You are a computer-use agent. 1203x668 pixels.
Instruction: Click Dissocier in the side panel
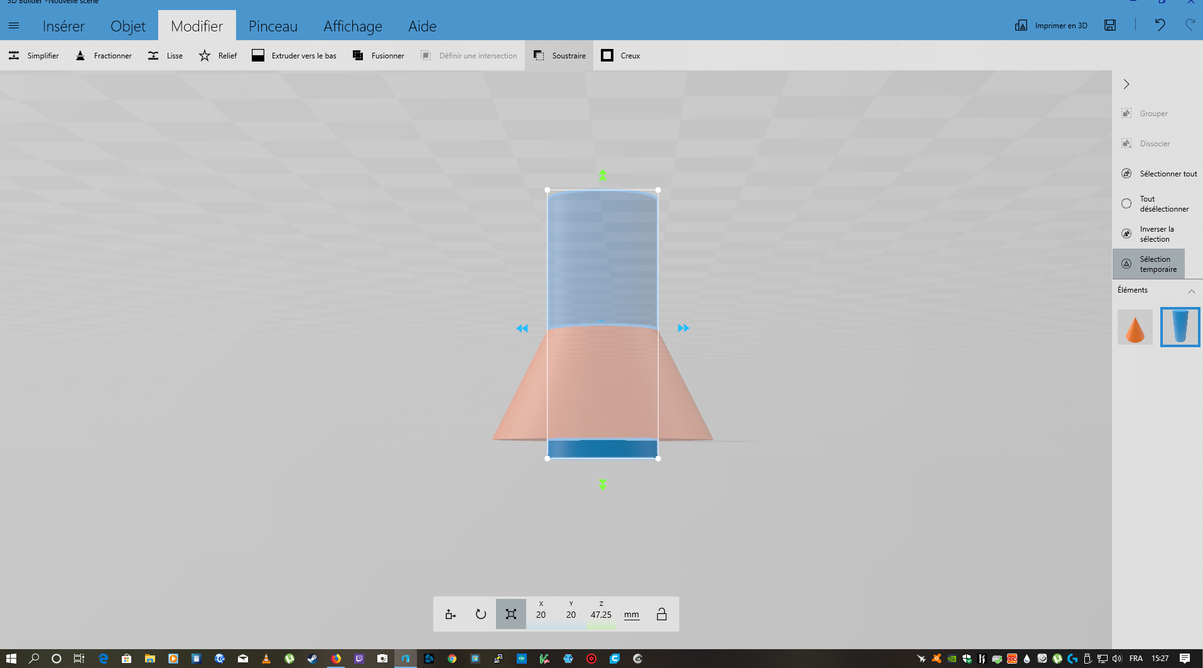(1146, 144)
